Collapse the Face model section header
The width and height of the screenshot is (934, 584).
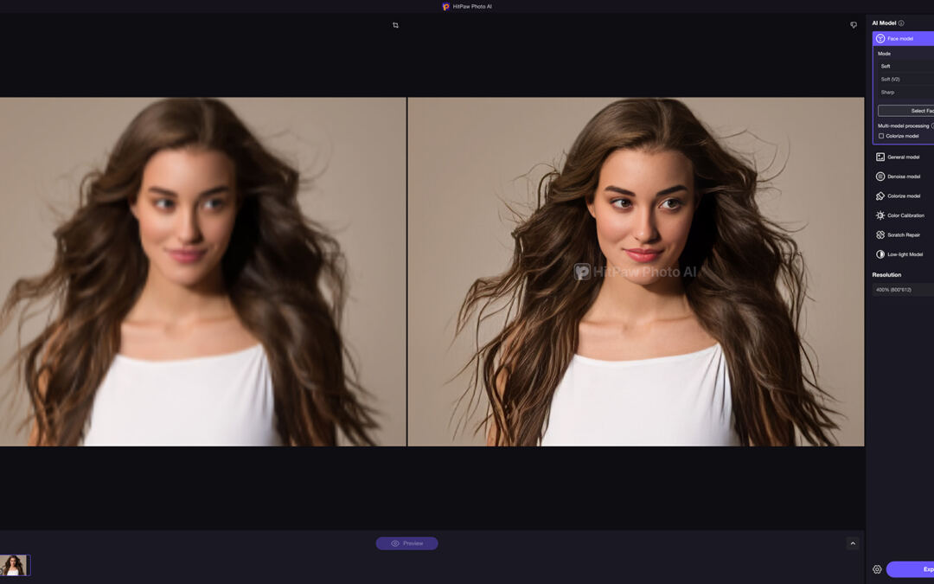click(x=903, y=39)
